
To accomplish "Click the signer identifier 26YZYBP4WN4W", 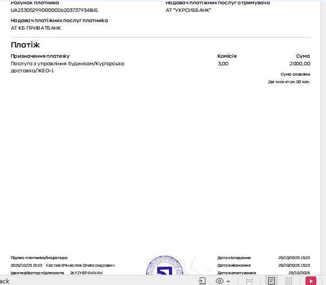I will point(86,273).
